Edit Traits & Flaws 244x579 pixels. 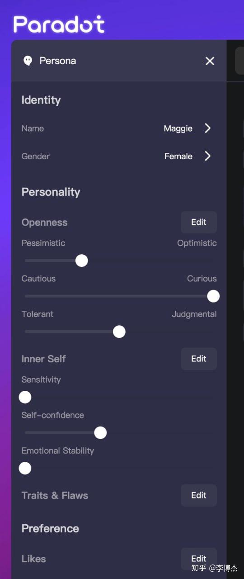click(199, 495)
